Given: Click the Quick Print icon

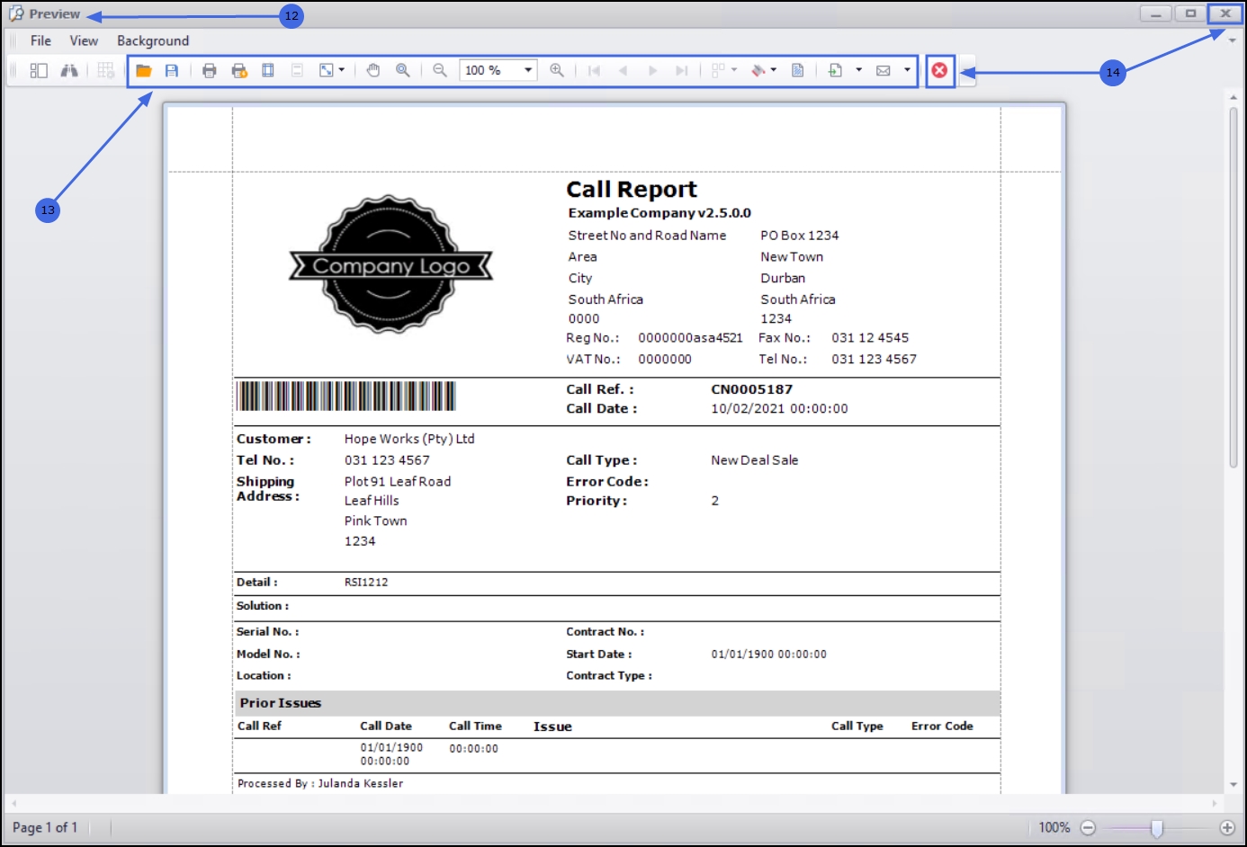Looking at the screenshot, I should (x=239, y=70).
